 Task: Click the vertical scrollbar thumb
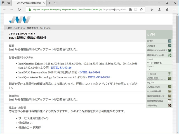pos(178,39)
